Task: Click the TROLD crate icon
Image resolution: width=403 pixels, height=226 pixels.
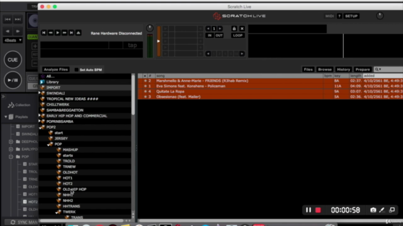Action: (x=59, y=161)
